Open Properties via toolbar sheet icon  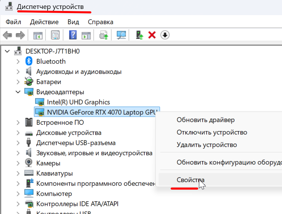(x=55, y=35)
